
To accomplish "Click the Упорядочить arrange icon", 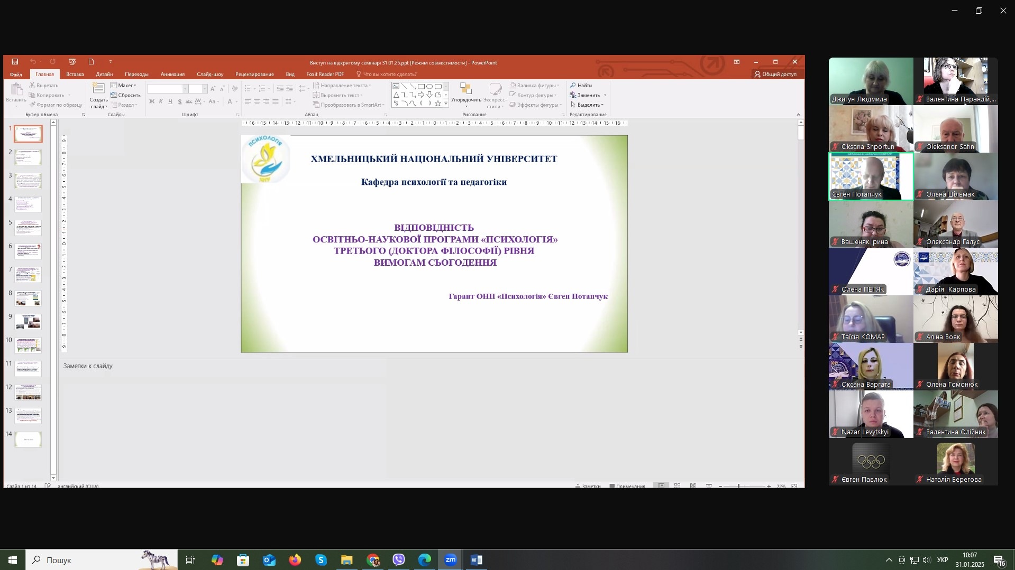I will pos(466,89).
